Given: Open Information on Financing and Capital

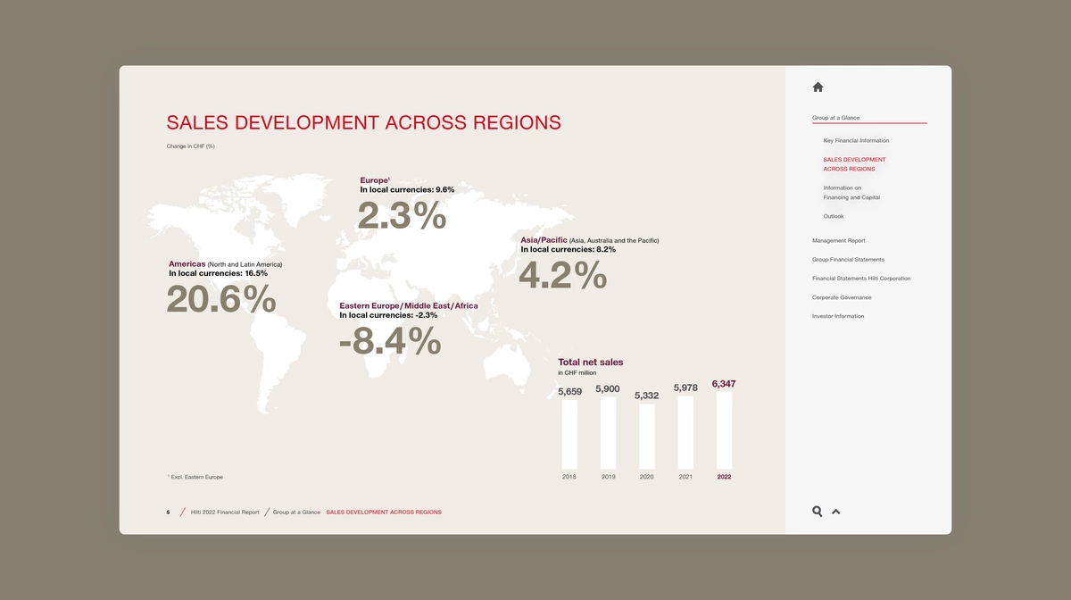Looking at the screenshot, I should 851,193.
